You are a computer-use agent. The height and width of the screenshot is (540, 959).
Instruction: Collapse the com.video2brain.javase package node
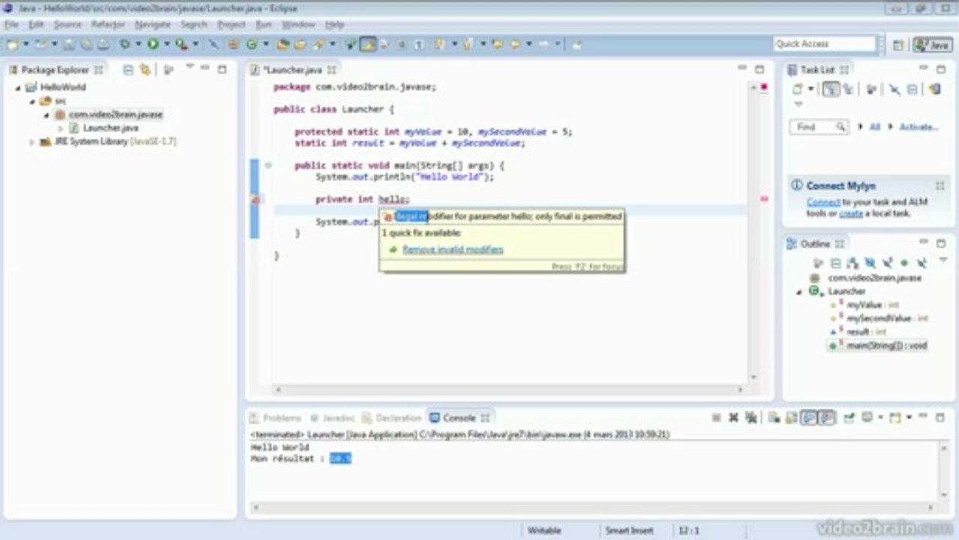46,115
